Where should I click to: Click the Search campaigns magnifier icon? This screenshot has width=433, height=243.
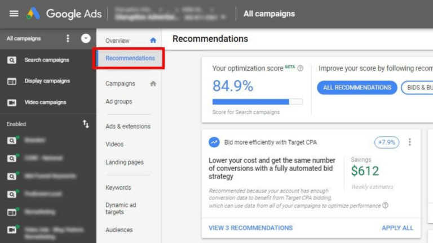click(12, 60)
